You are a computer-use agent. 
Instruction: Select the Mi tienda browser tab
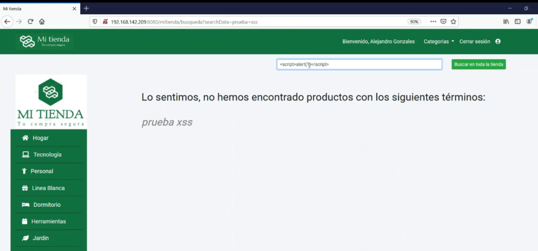click(40, 8)
